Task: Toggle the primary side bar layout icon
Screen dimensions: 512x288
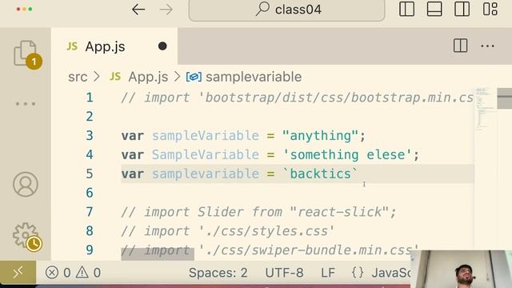Action: [406, 9]
